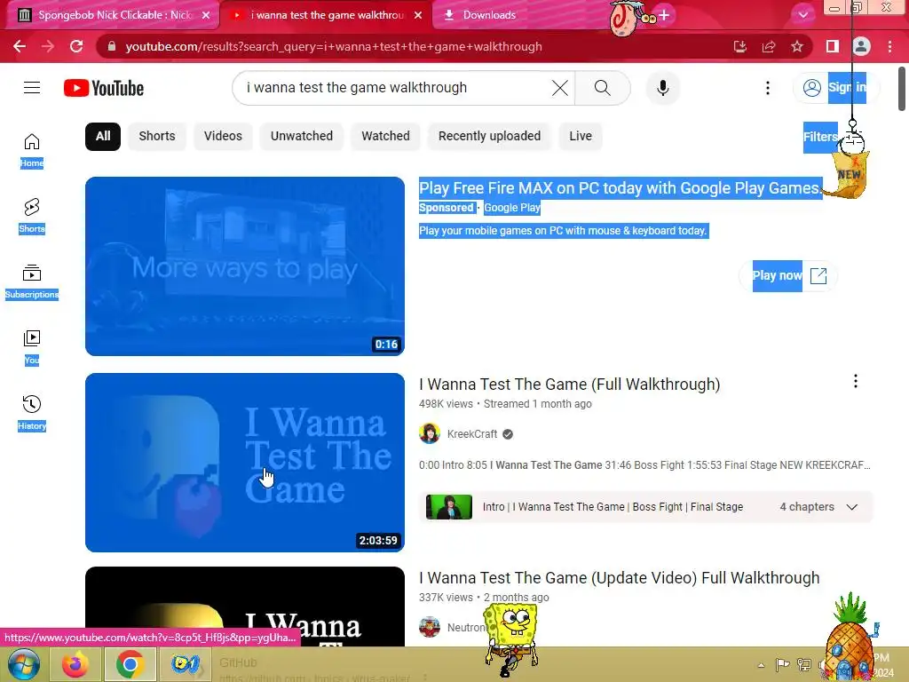Image resolution: width=909 pixels, height=682 pixels.
Task: Select the Videos filter chip
Action: pos(223,136)
